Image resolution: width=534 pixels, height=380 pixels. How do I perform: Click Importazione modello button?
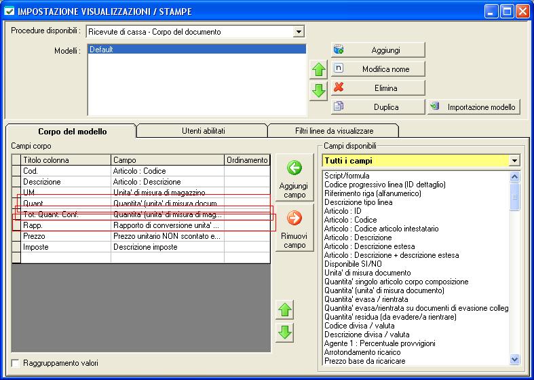[x=474, y=107]
